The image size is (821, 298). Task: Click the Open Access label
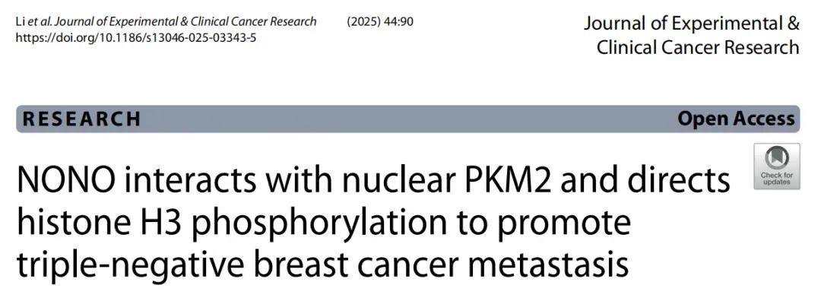coord(736,119)
